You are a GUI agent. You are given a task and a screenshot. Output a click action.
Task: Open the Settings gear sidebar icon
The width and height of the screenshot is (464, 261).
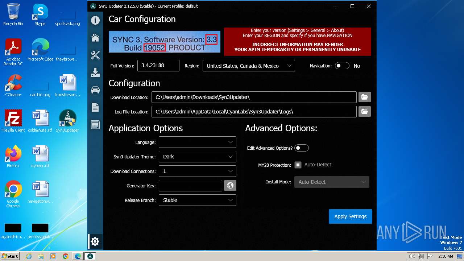[x=95, y=241]
